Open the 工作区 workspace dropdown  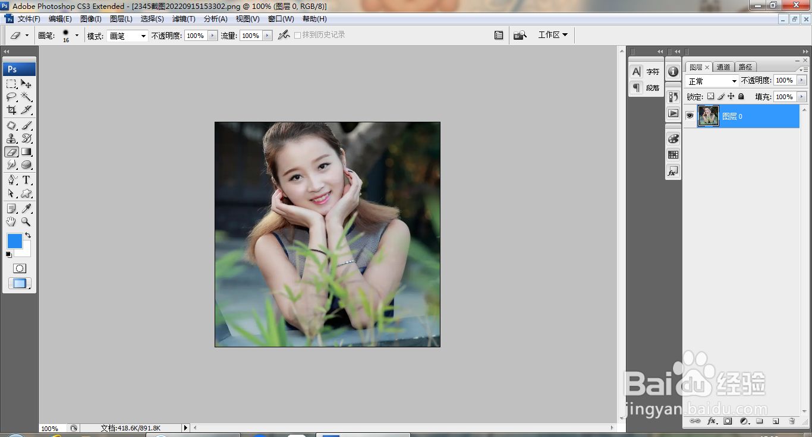point(552,35)
